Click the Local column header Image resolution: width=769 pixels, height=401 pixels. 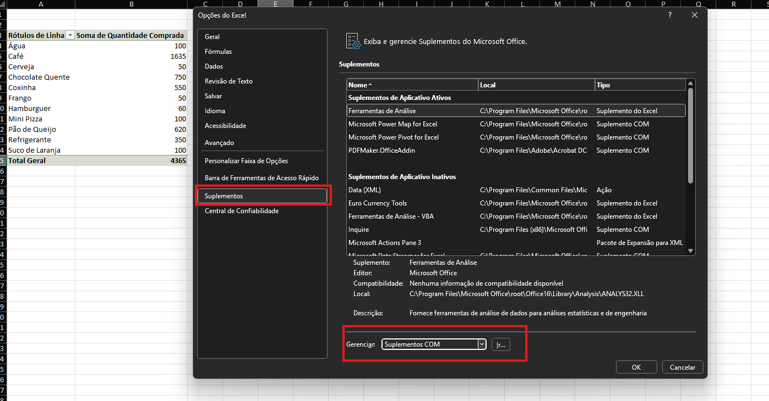tap(537, 85)
